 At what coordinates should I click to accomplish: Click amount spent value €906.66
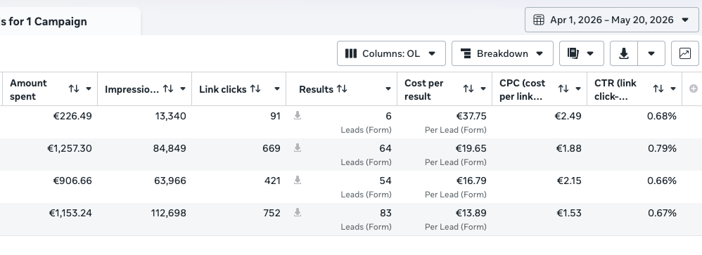(x=72, y=181)
